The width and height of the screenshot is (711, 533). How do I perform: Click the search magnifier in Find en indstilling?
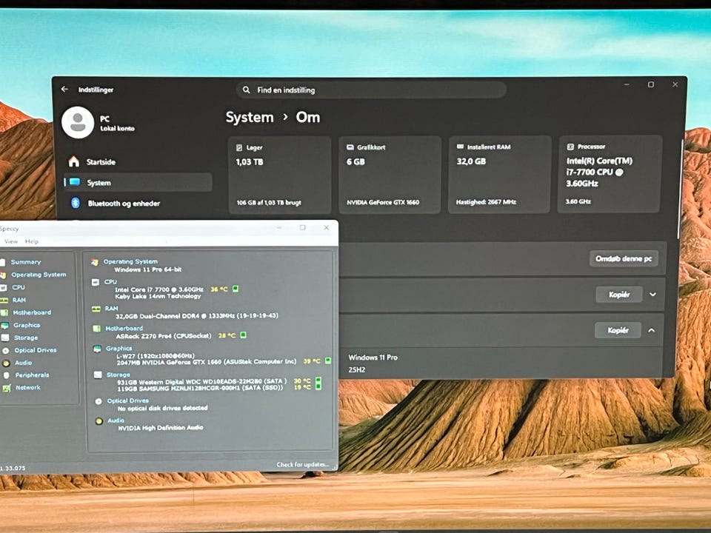[x=246, y=90]
